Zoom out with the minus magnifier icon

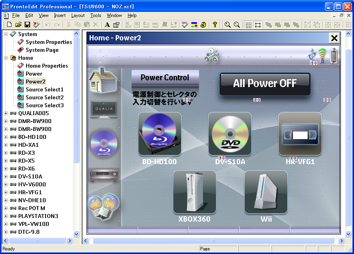click(237, 25)
